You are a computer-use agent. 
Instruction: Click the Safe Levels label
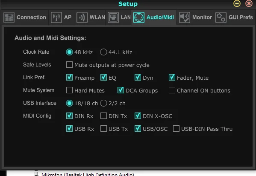click(x=37, y=65)
